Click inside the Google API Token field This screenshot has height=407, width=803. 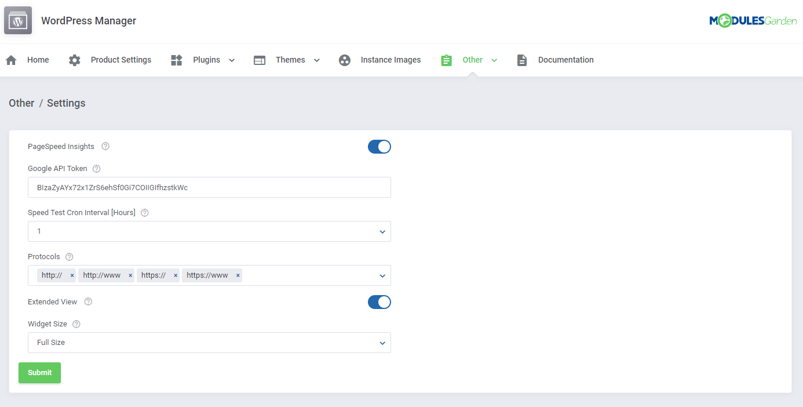[209, 187]
